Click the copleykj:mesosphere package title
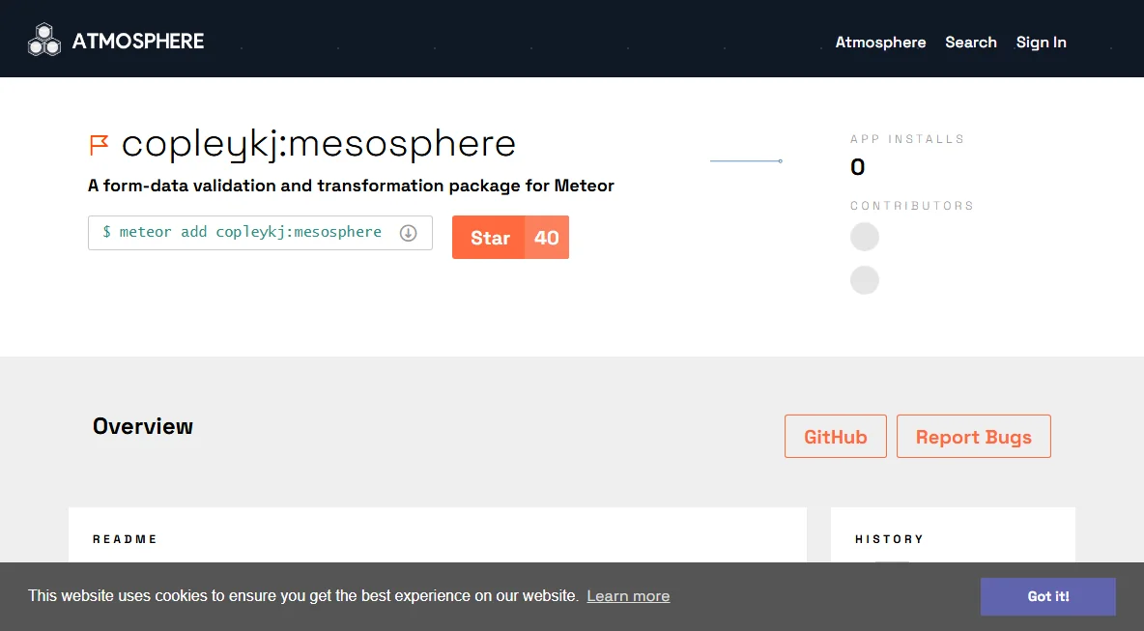 pos(318,144)
